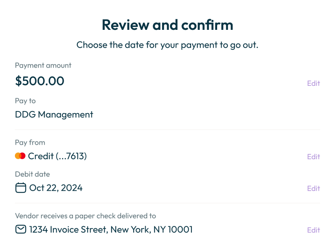The image size is (335, 250).
Task: Edit the Pay from credit card
Action: tap(313, 157)
